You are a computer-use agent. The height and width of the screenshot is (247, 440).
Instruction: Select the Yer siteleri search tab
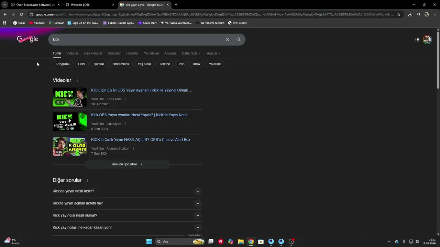coord(151,53)
